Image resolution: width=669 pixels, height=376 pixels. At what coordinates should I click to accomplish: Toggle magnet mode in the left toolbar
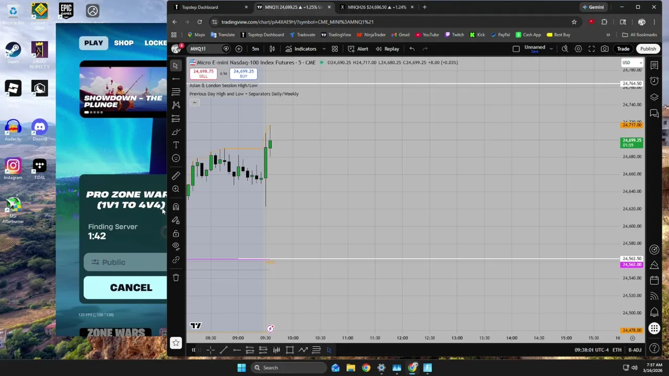click(x=176, y=206)
